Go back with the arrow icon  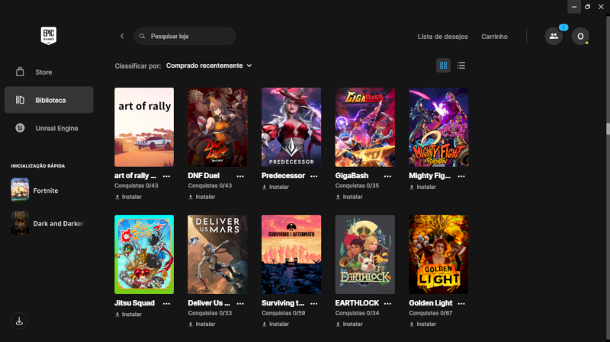[122, 36]
